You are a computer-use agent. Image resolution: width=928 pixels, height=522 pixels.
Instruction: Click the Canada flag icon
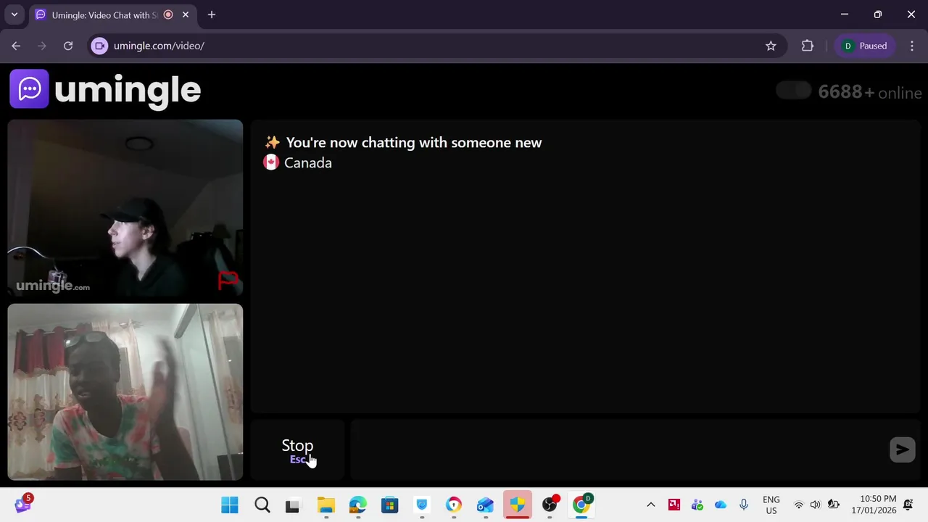pos(271,162)
